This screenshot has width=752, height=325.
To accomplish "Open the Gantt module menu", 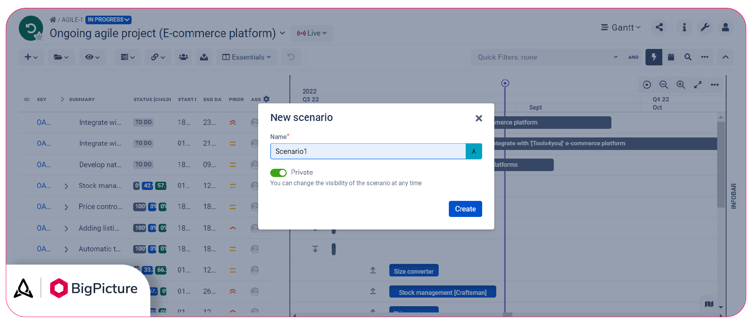I will [621, 27].
